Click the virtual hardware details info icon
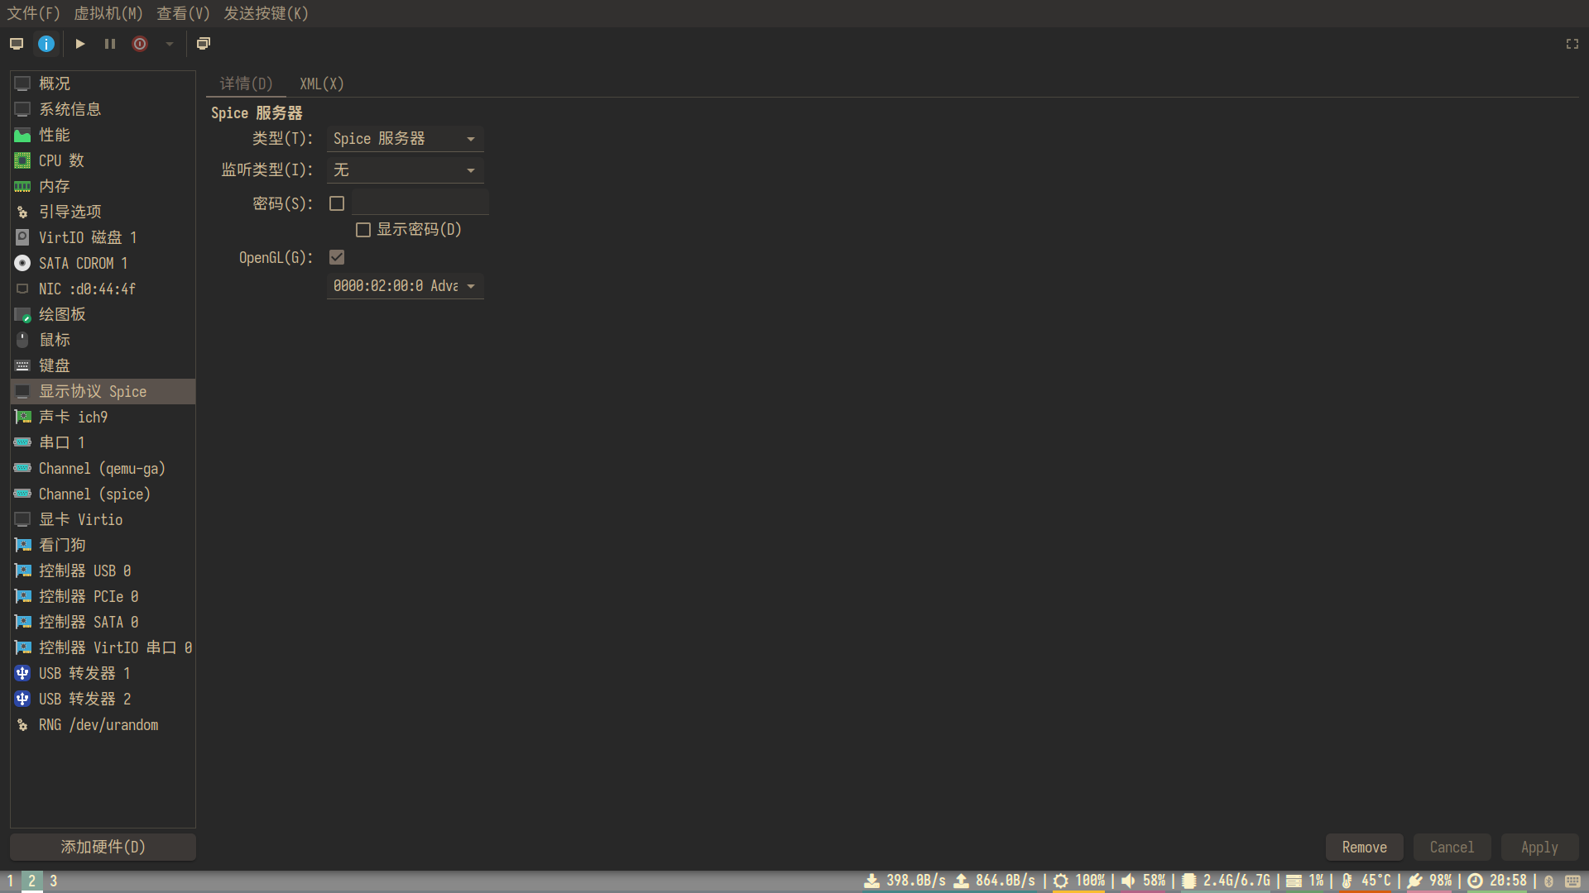This screenshot has height=893, width=1589. [46, 44]
